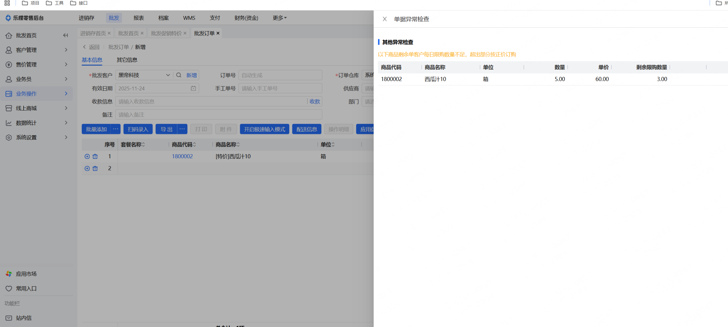
Task: Close the 批发促销特价 tab
Action: click(185, 33)
